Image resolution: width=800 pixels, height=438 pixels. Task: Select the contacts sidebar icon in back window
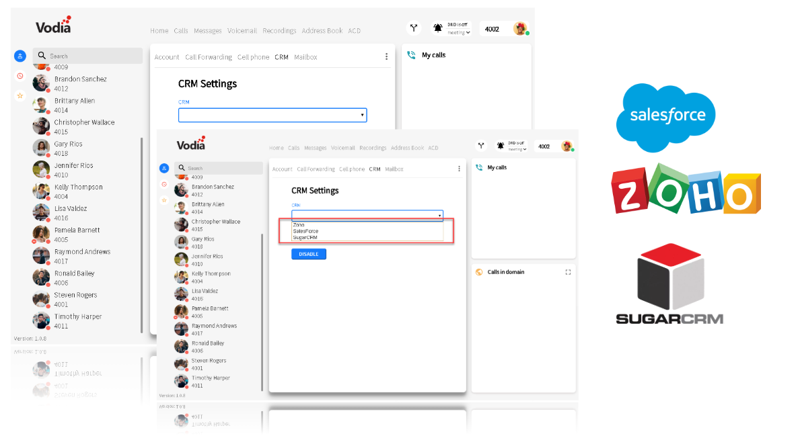pyautogui.click(x=20, y=56)
